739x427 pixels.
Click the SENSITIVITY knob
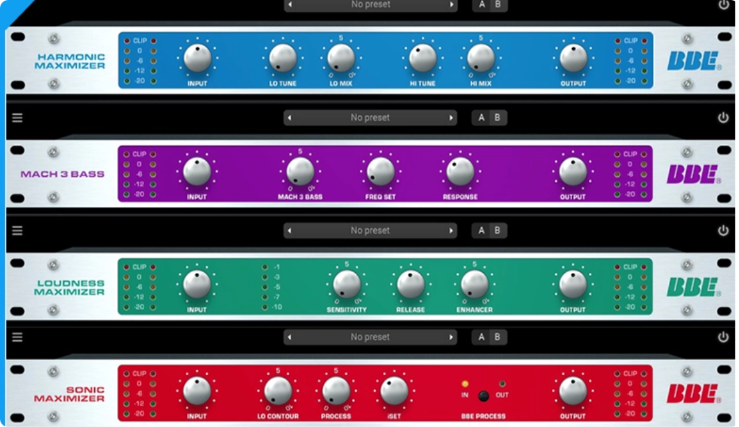click(x=347, y=284)
